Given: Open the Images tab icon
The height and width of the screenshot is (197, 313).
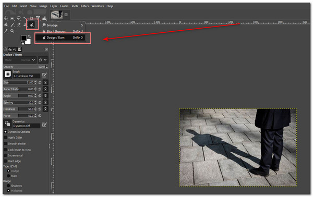Looking at the screenshot, I should tap(20, 49).
